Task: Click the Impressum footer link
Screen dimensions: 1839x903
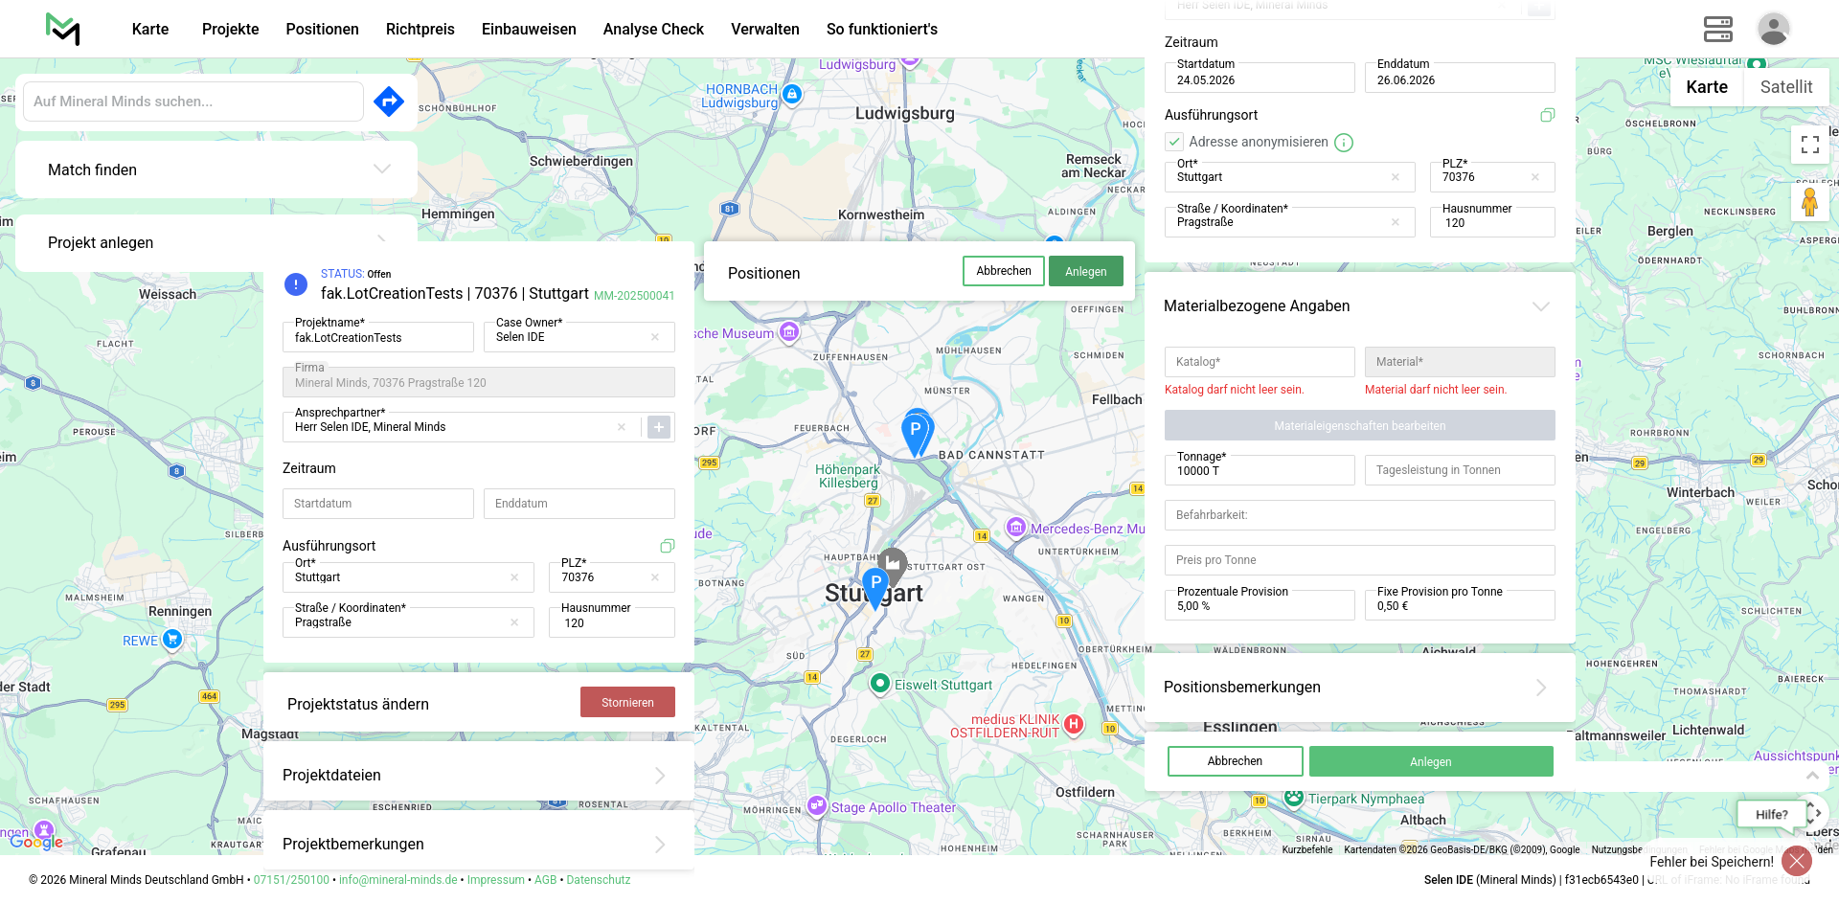Action: tap(495, 880)
